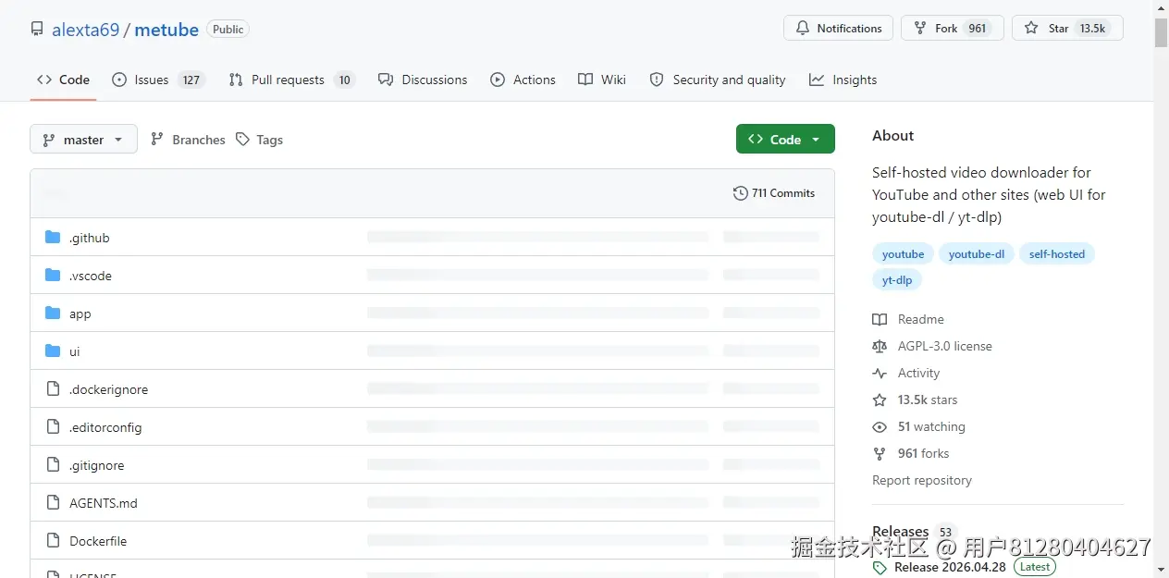The width and height of the screenshot is (1169, 578).
Task: Open the alexta69 owner profile link
Action: click(85, 30)
